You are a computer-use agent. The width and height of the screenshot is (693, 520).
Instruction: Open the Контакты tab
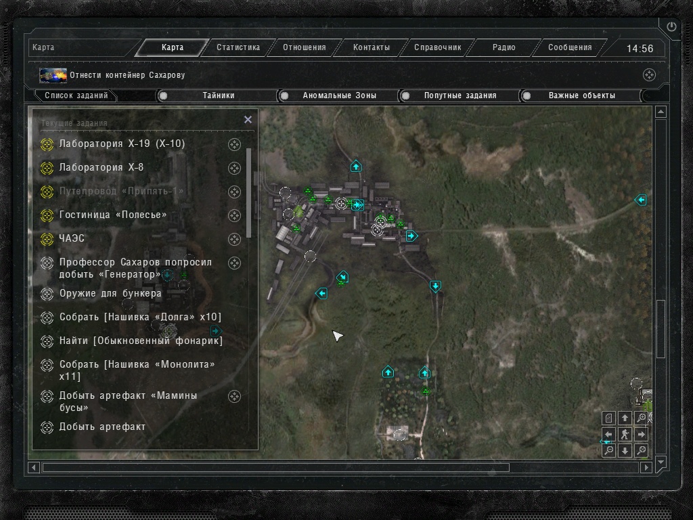click(372, 47)
